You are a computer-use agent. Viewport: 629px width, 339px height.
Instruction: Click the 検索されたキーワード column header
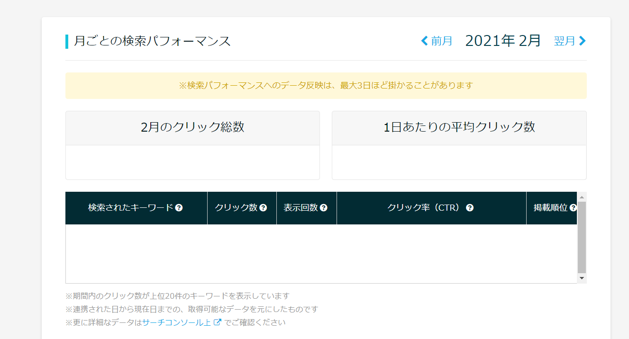click(136, 208)
